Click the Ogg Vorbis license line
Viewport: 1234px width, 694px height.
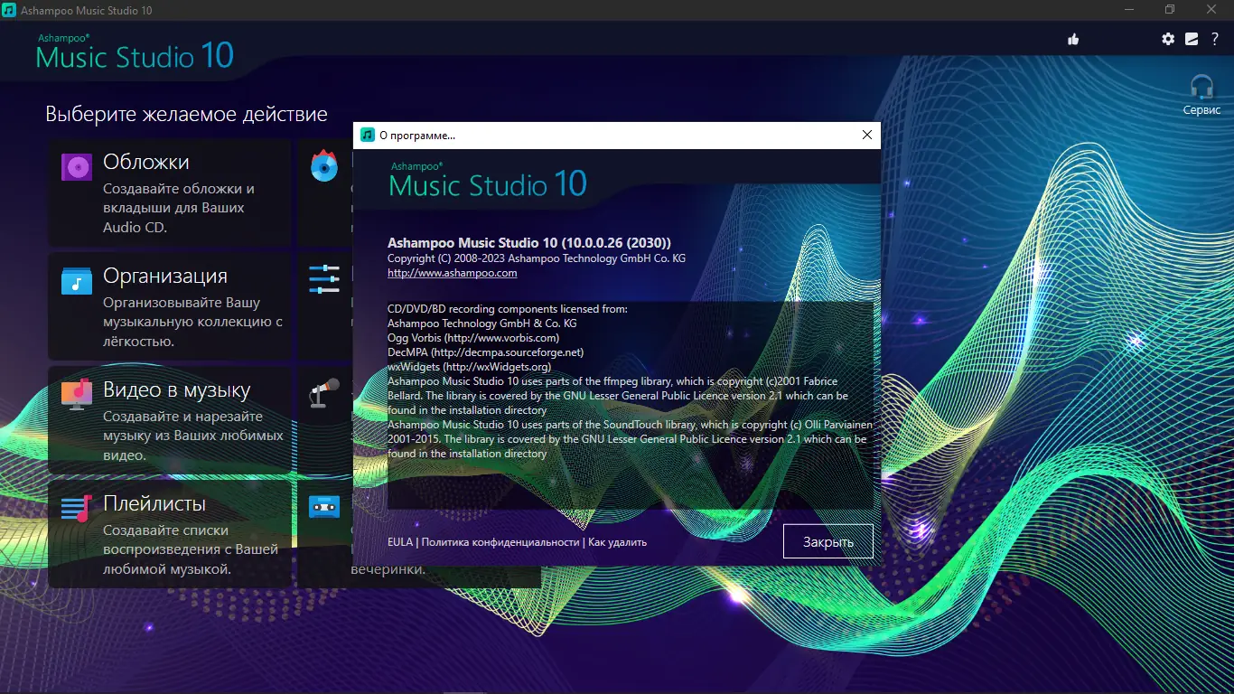click(473, 338)
